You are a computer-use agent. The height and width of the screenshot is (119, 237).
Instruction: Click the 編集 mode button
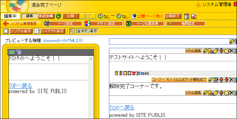pyautogui.click(x=30, y=16)
